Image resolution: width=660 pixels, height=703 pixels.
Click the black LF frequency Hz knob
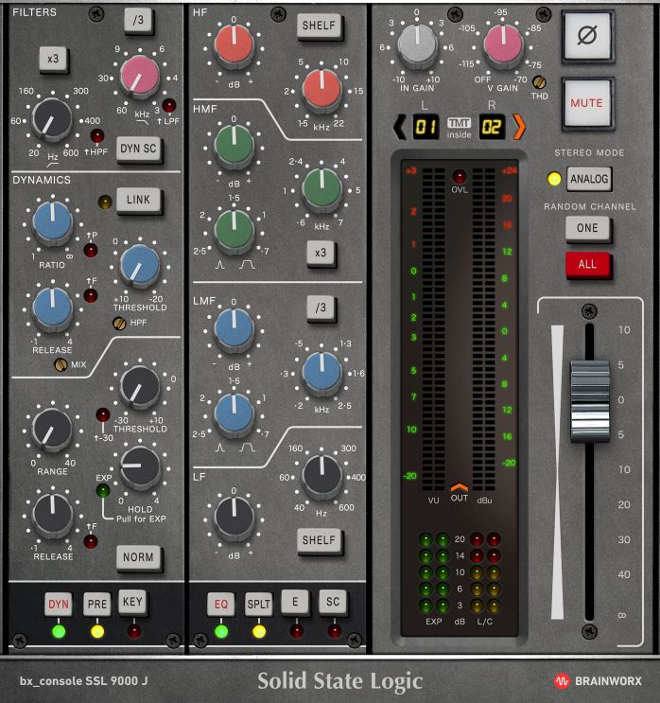click(321, 475)
